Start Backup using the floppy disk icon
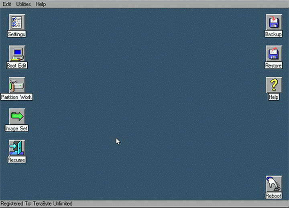 [x=273, y=22]
